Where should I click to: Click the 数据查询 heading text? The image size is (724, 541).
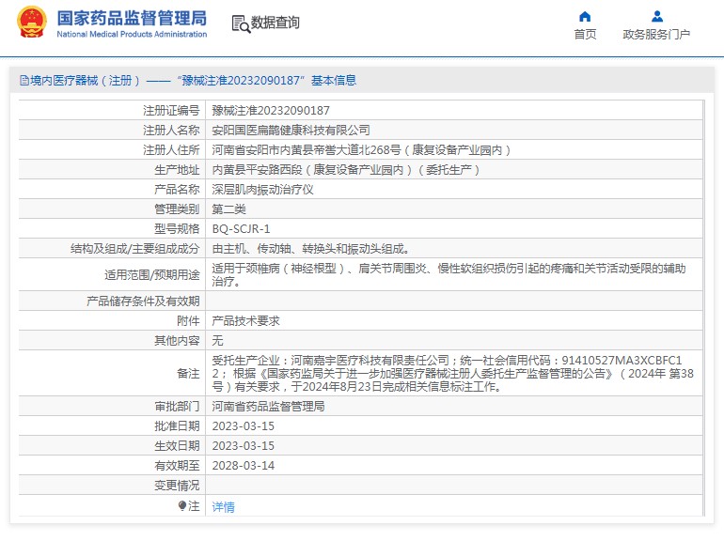(275, 23)
